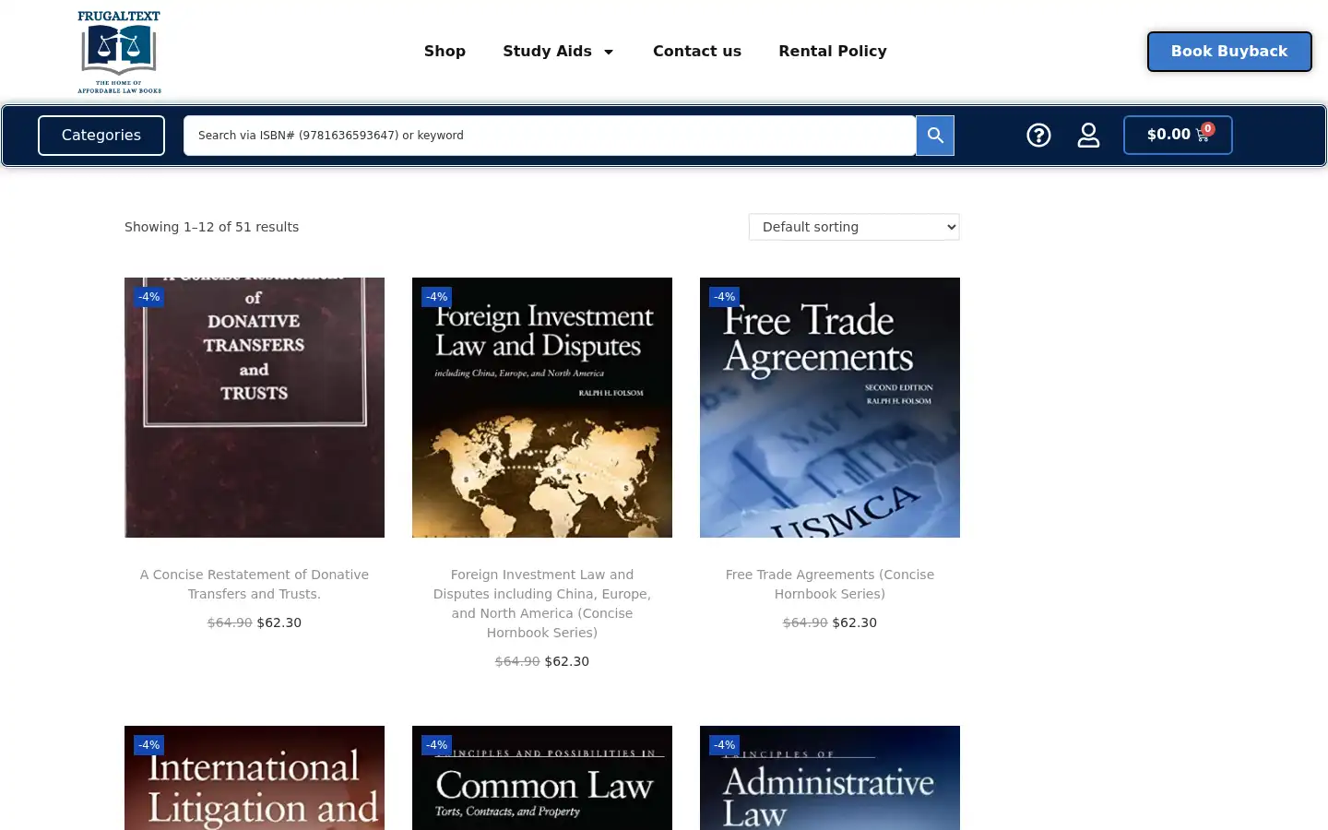
Task: Open the Default sorting dropdown
Action: pos(854,227)
